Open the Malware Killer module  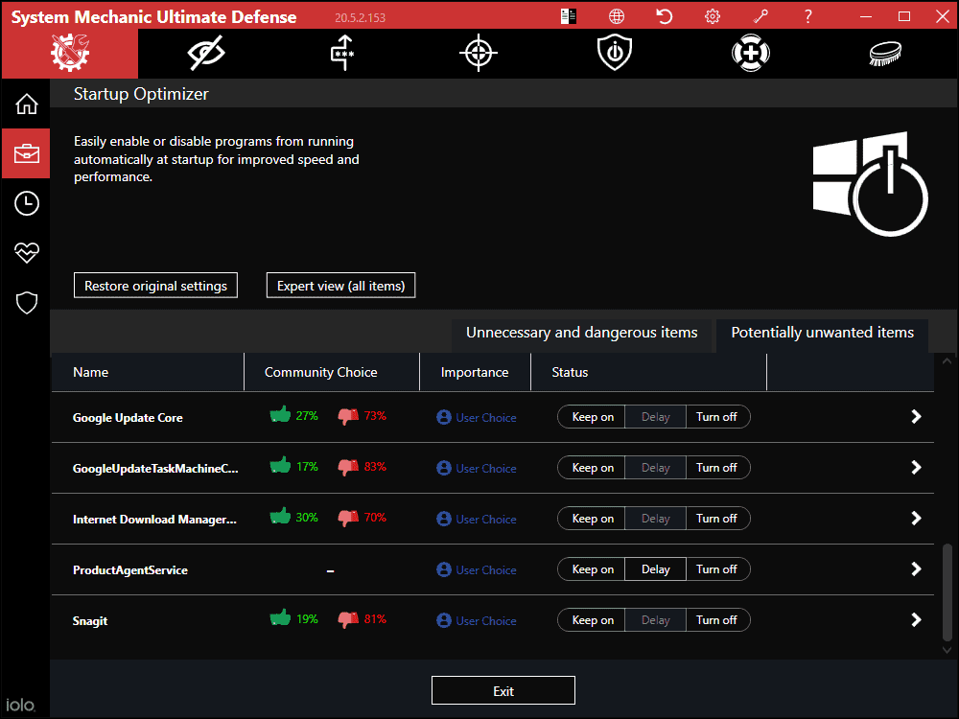click(478, 53)
